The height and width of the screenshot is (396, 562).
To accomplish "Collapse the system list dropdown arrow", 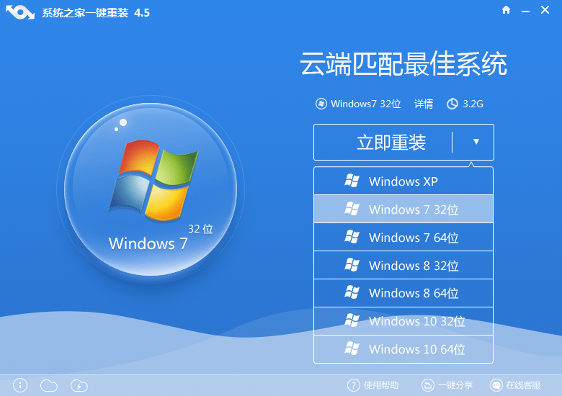I will (476, 142).
